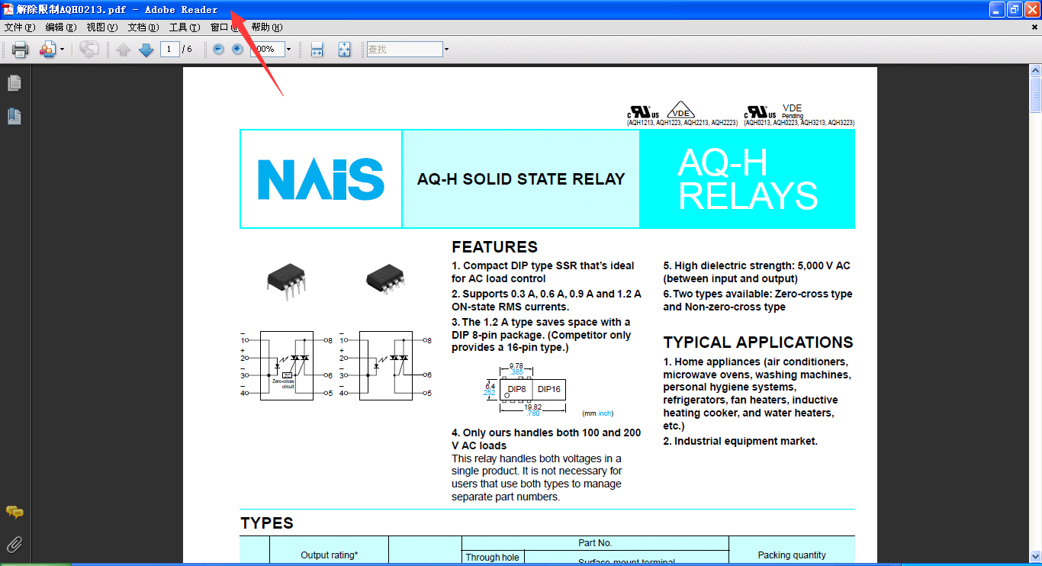The image size is (1042, 566).
Task: Click the Print icon in toolbar
Action: [x=20, y=50]
